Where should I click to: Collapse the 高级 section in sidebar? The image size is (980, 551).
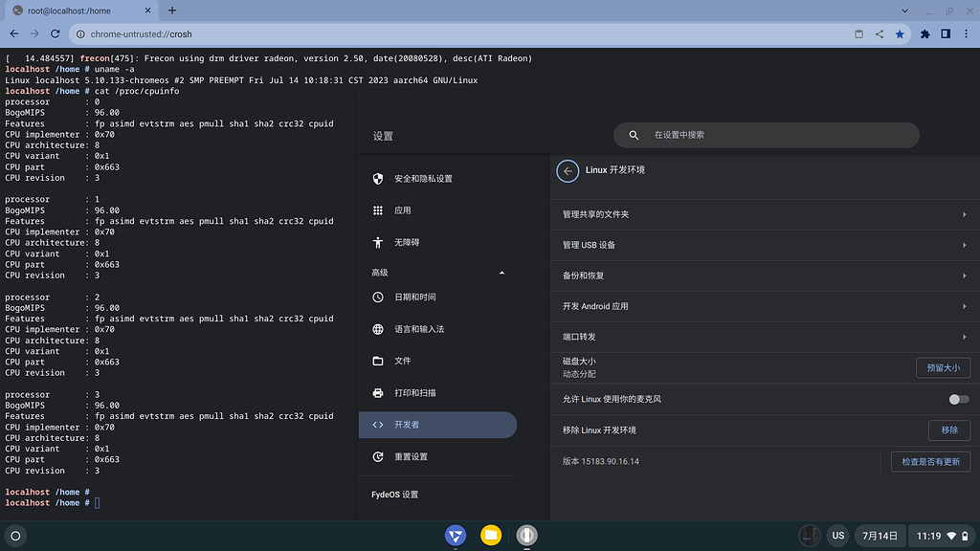(x=502, y=273)
